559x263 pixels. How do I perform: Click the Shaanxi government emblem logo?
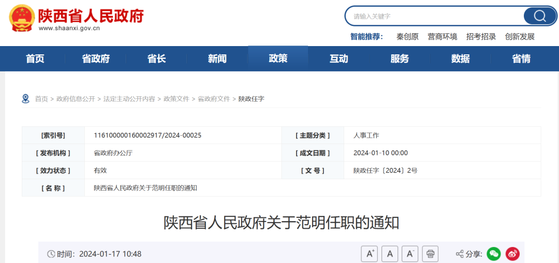21,18
